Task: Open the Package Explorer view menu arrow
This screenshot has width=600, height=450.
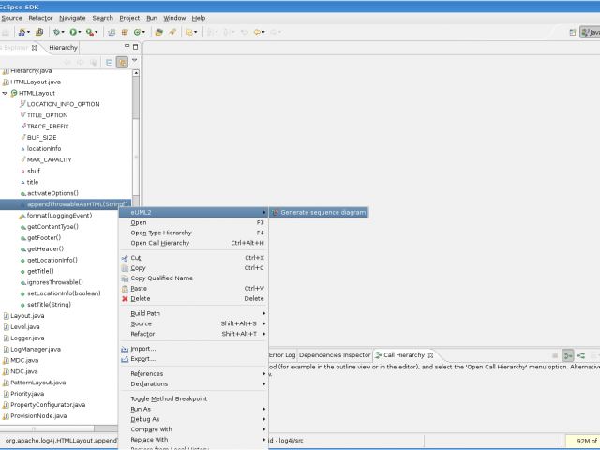Action: tap(135, 61)
